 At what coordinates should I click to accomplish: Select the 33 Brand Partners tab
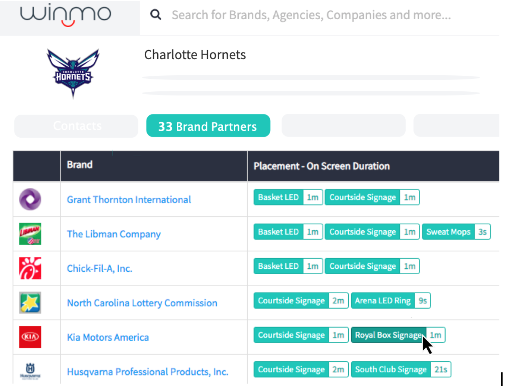pos(208,126)
